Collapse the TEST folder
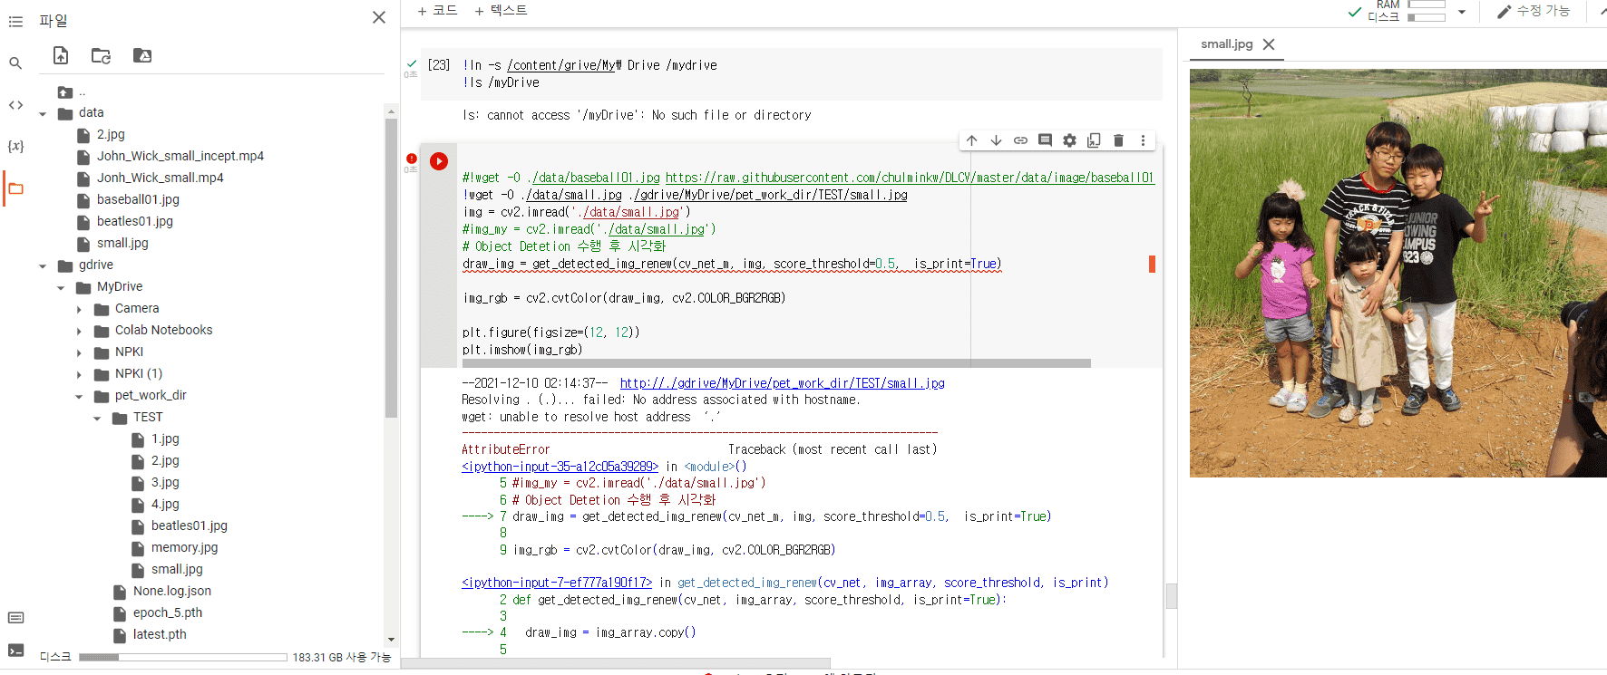The height and width of the screenshot is (675, 1607). coord(97,419)
